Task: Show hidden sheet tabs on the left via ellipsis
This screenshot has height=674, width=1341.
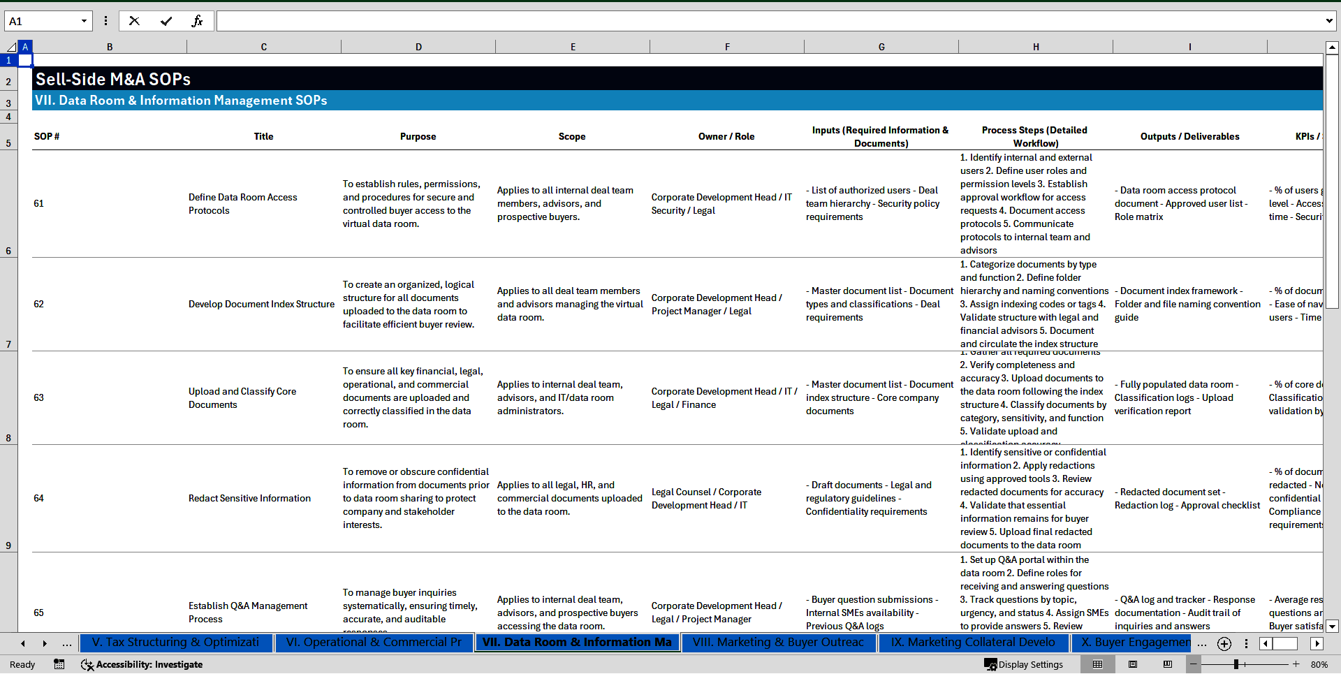Action: (67, 643)
